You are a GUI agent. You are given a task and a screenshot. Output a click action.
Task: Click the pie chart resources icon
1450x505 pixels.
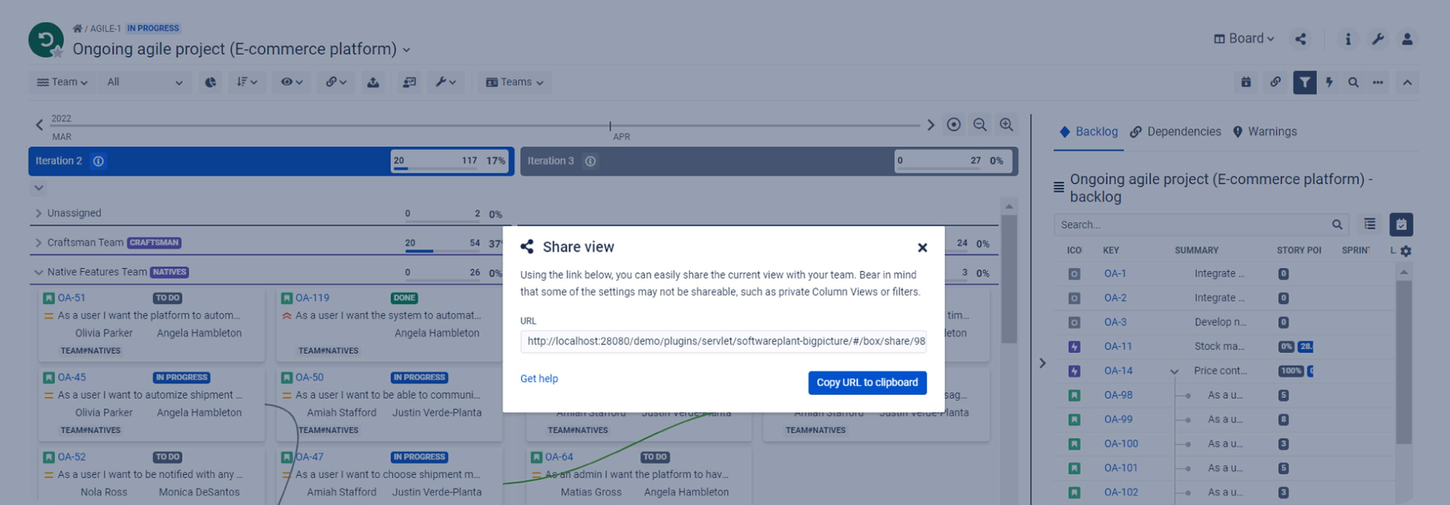(210, 82)
